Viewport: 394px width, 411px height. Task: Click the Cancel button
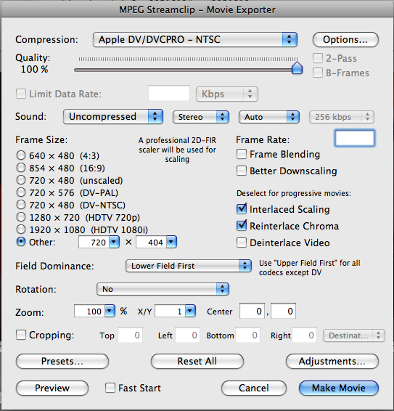point(253,388)
